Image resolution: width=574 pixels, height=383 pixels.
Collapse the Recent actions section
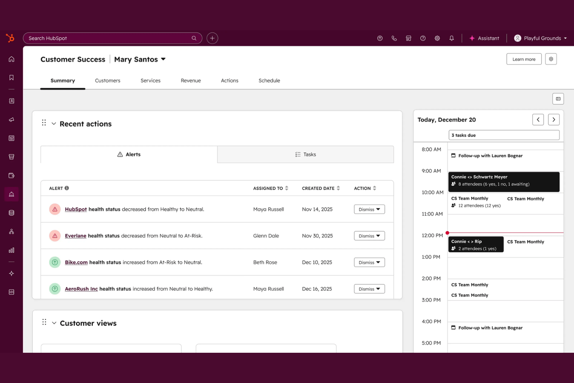[54, 123]
